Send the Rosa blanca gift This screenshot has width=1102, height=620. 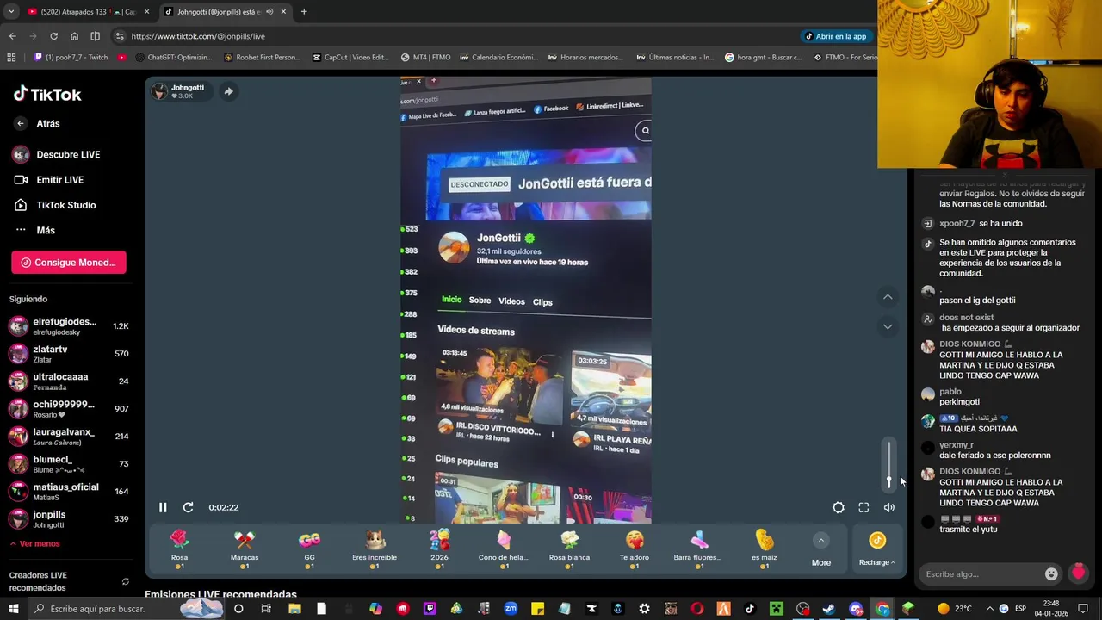pos(569,549)
